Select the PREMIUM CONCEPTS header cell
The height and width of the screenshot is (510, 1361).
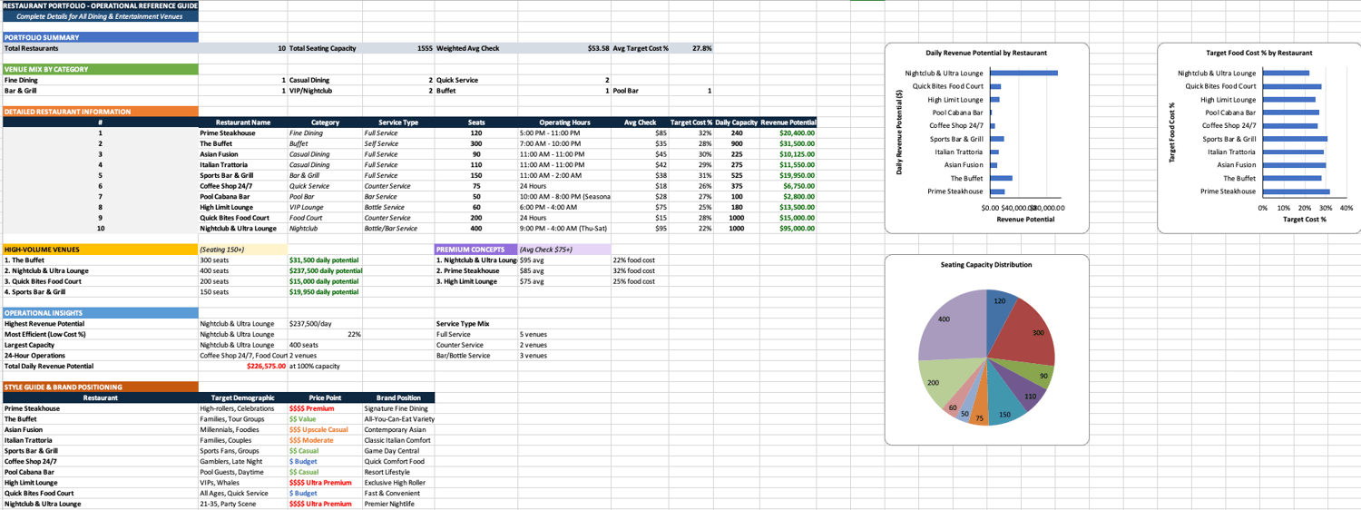476,250
